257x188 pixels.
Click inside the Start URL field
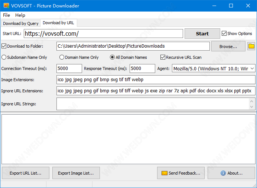(x=103, y=34)
